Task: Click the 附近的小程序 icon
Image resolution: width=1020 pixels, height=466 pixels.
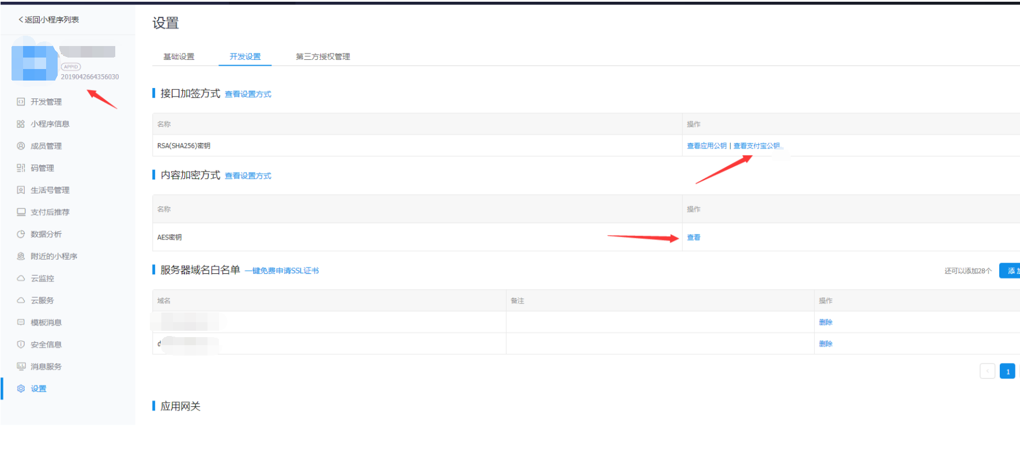Action: click(21, 256)
